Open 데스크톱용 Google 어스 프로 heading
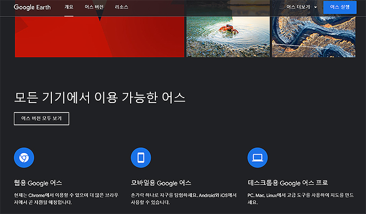This screenshot has width=366, height=214. click(x=288, y=183)
